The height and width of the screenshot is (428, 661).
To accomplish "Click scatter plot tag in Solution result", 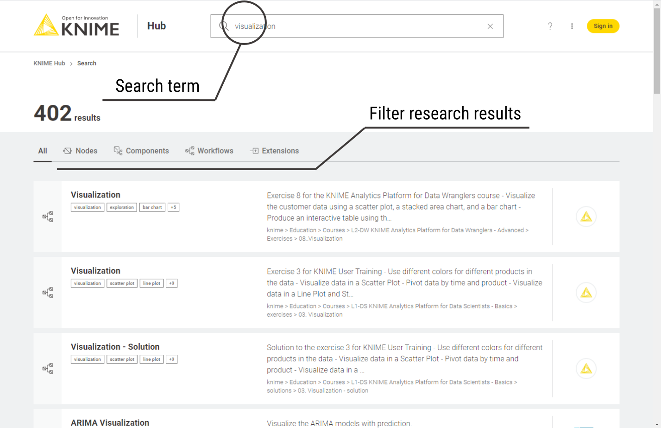I will 122,359.
